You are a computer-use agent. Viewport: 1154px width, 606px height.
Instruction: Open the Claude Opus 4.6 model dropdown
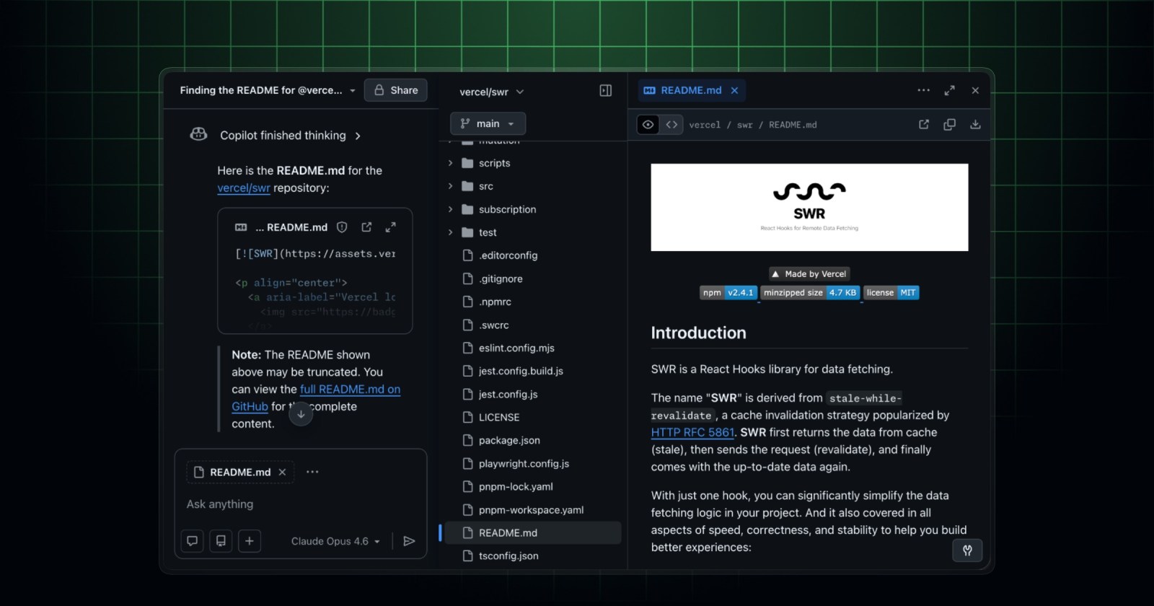click(x=335, y=541)
